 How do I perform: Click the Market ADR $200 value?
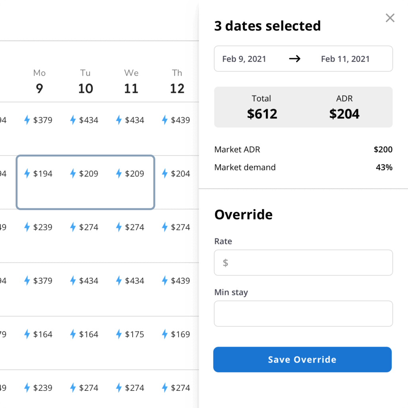pos(383,149)
